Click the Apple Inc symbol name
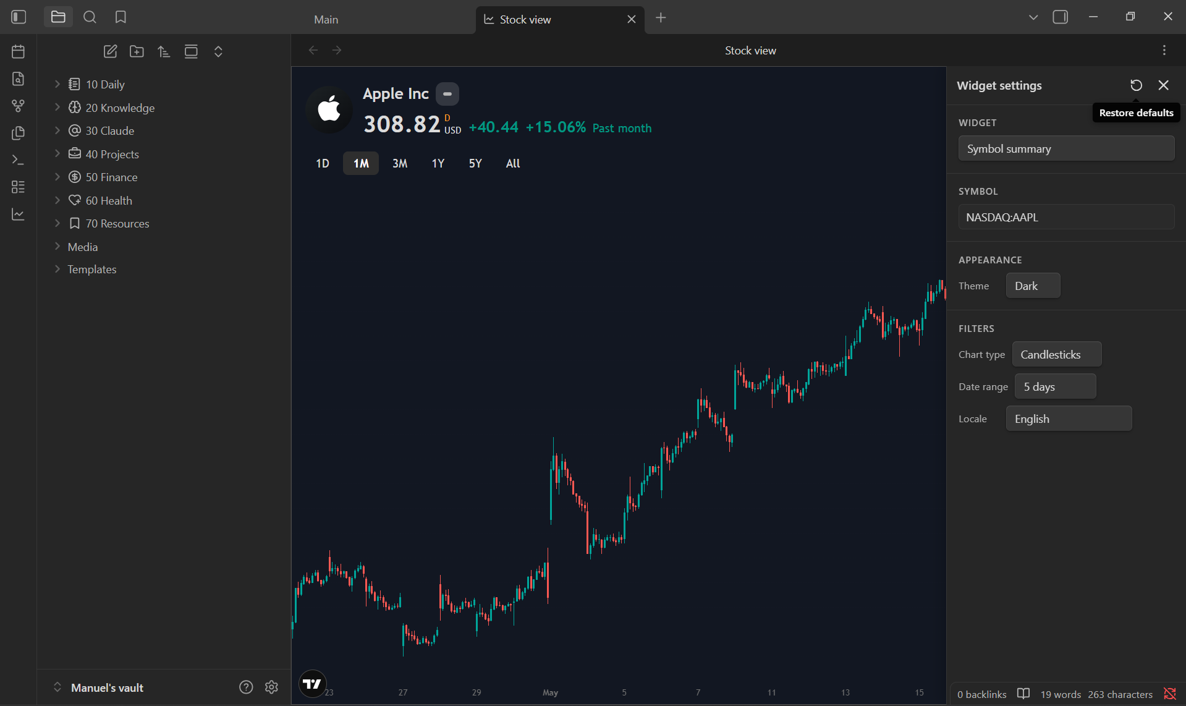The image size is (1186, 706). point(396,94)
